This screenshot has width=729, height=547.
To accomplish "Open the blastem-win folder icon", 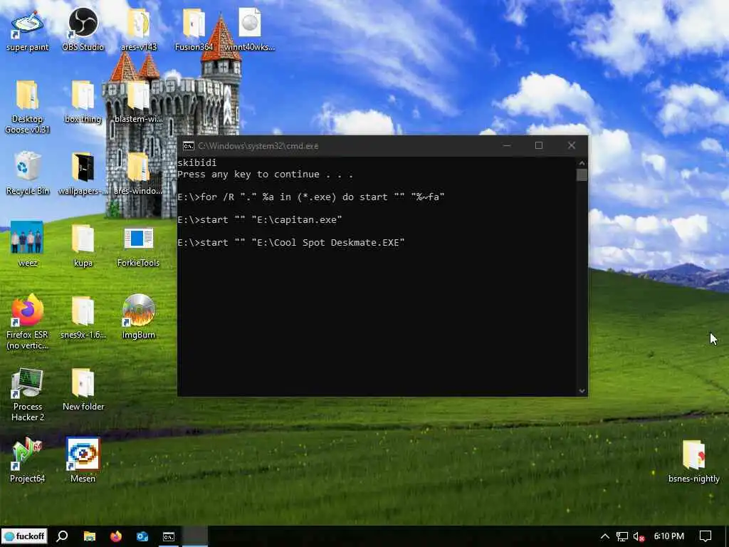I will (x=139, y=103).
